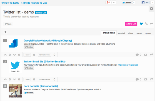Open Twitter Small Biz (@TwitterSmallBiz) title link
This screenshot has height=101, width=155.
(x=44, y=61)
